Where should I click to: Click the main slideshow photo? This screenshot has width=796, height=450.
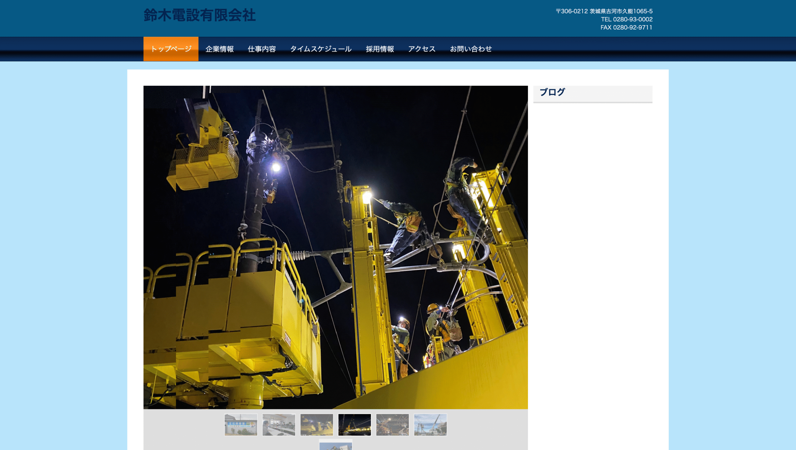tap(336, 247)
